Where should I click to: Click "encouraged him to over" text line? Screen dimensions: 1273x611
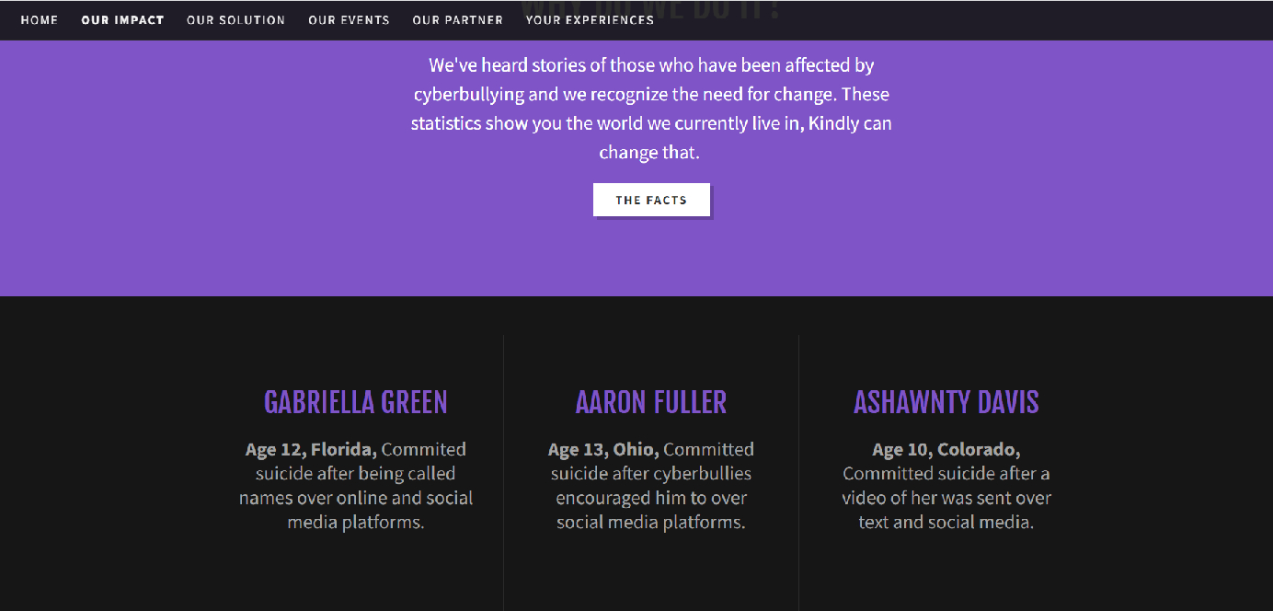[x=650, y=498]
